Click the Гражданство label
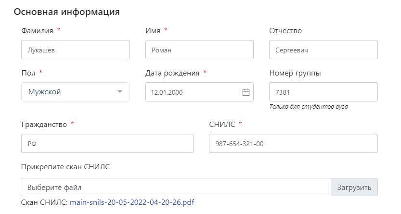 click(44, 125)
